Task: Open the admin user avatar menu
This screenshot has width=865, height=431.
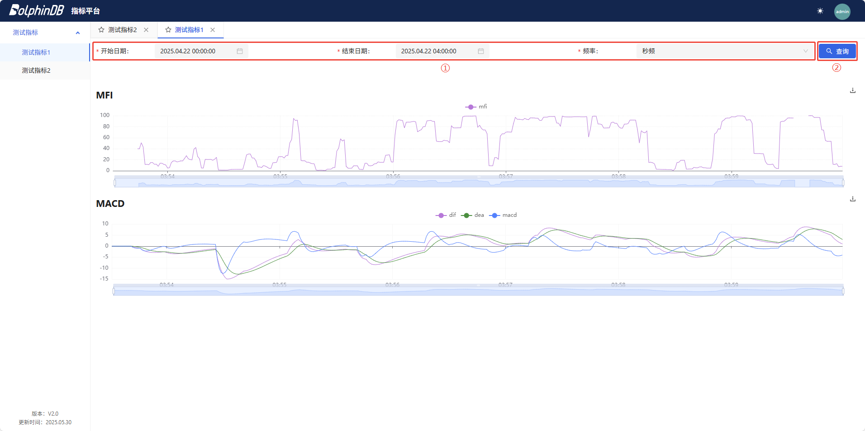Action: (x=842, y=11)
